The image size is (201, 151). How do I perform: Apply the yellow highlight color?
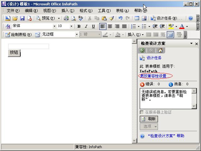point(171,26)
